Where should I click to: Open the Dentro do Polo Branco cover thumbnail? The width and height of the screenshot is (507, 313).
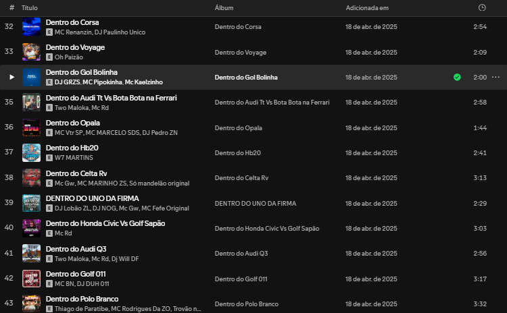[x=31, y=304]
